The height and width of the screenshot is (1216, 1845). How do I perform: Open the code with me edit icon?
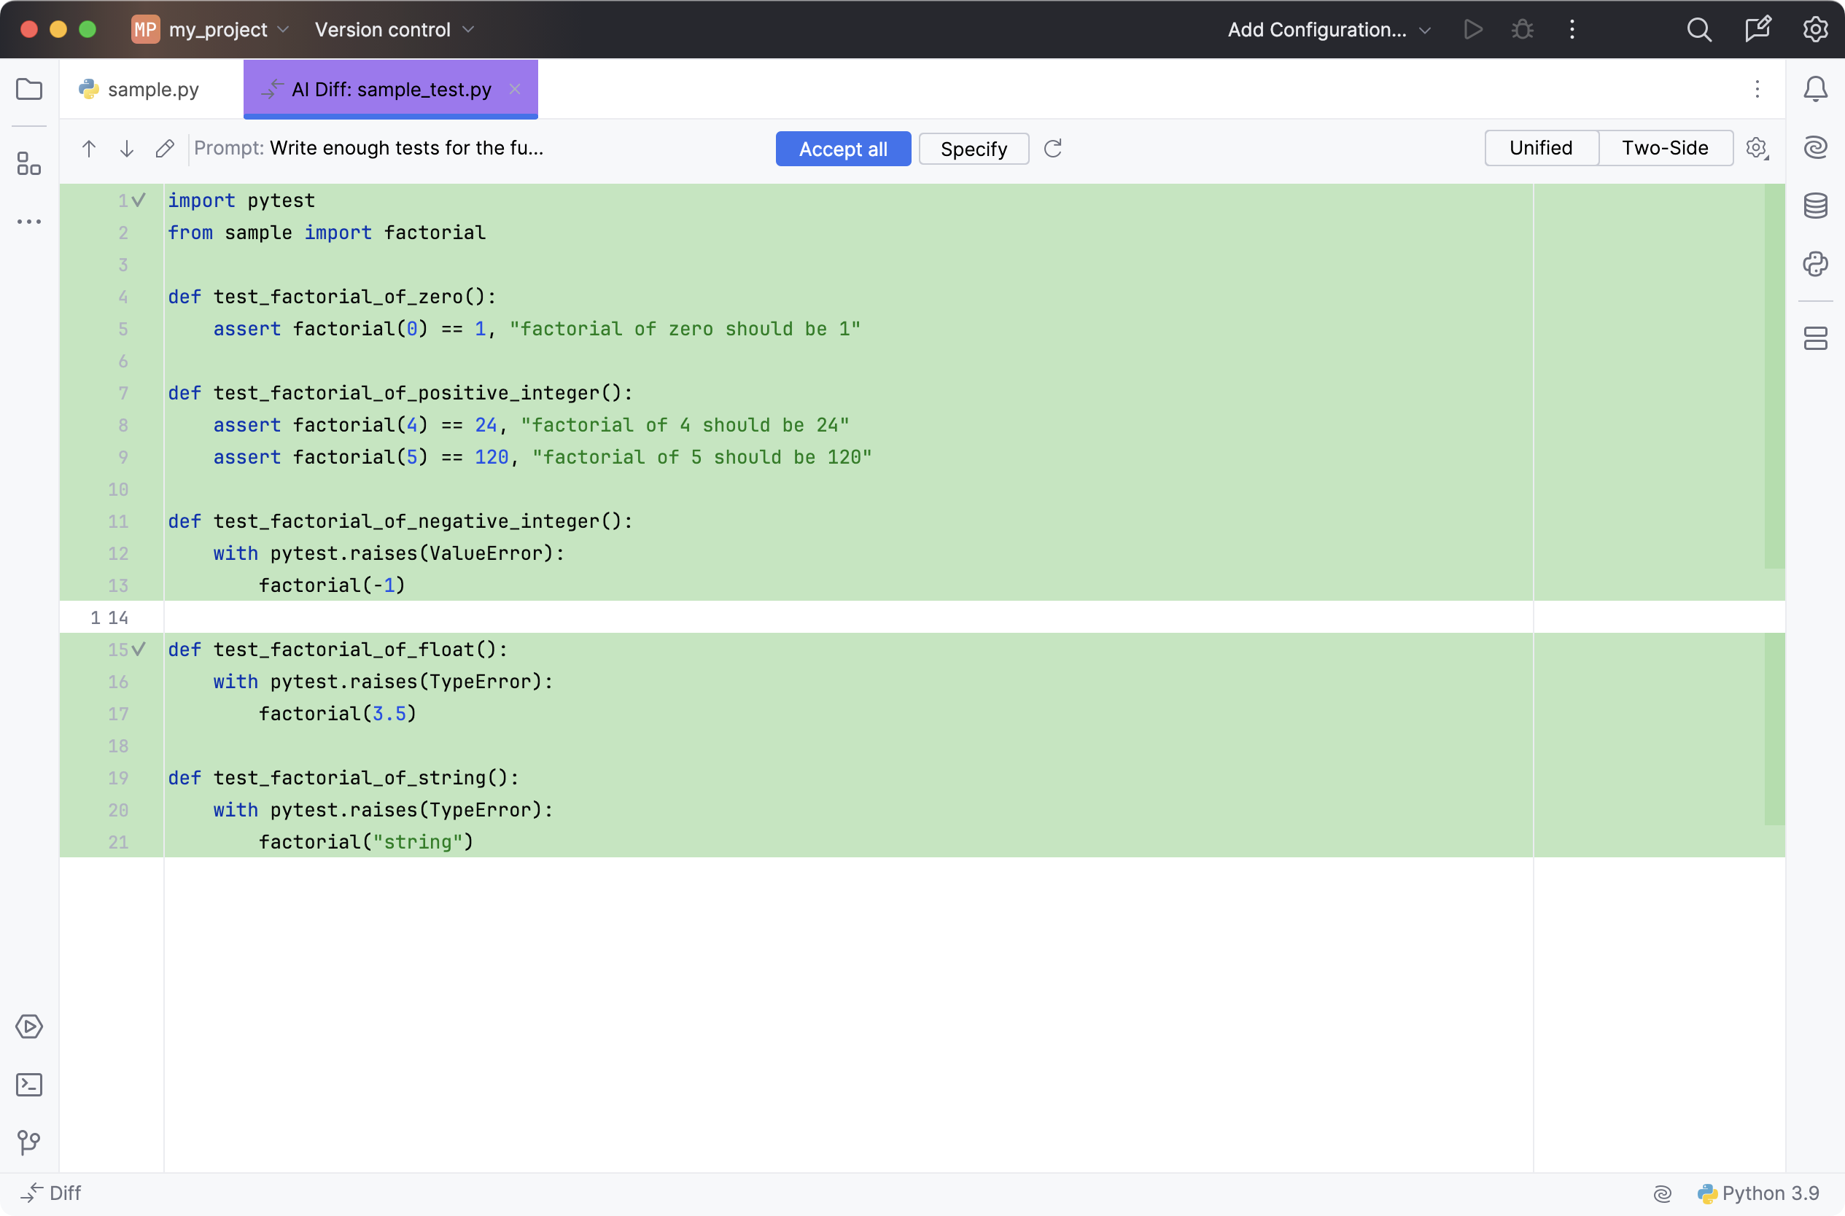pos(1757,29)
